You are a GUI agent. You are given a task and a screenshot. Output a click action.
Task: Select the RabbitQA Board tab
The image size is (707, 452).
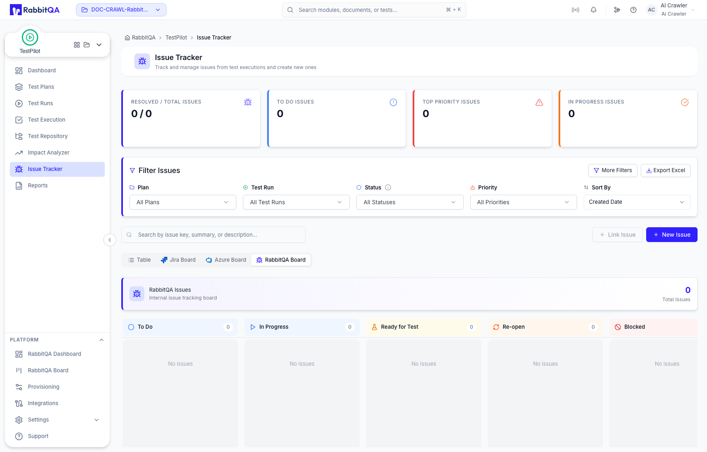point(281,260)
